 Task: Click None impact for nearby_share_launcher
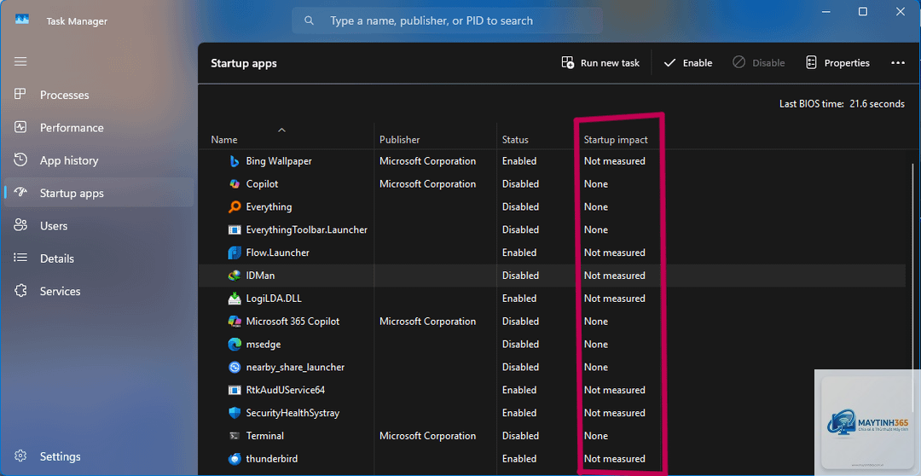[595, 368]
